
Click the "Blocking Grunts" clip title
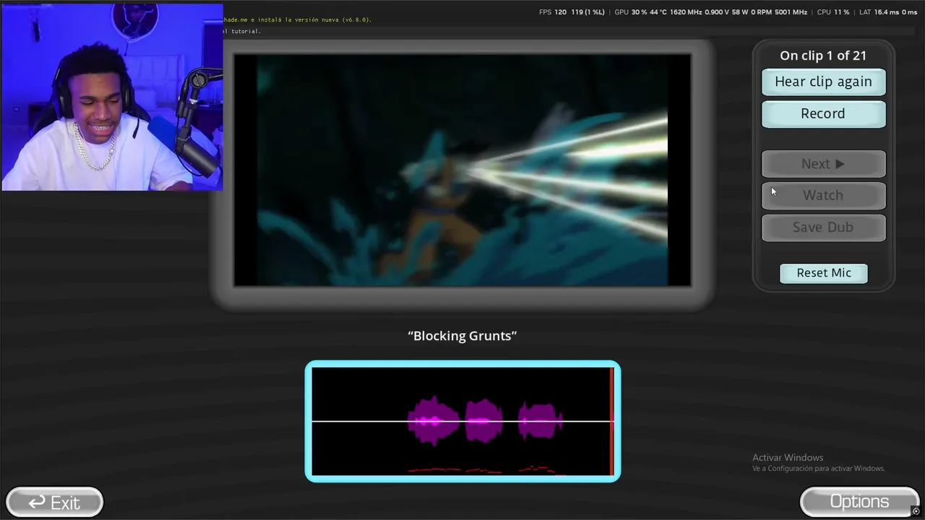[462, 336]
